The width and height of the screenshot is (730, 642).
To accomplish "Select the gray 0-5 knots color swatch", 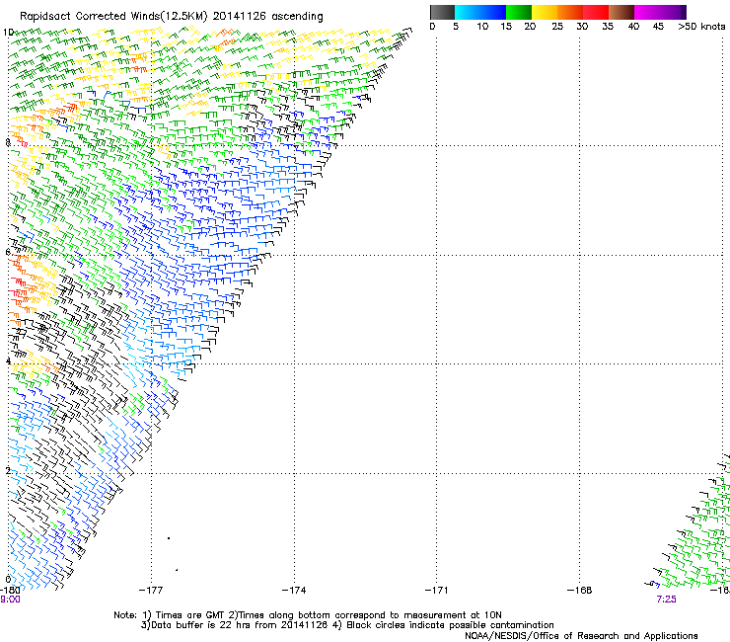I will [x=442, y=12].
